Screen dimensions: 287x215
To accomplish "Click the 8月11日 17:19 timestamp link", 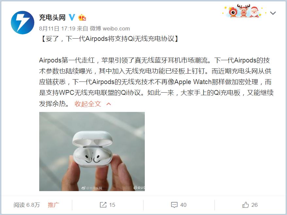I will [57, 28].
